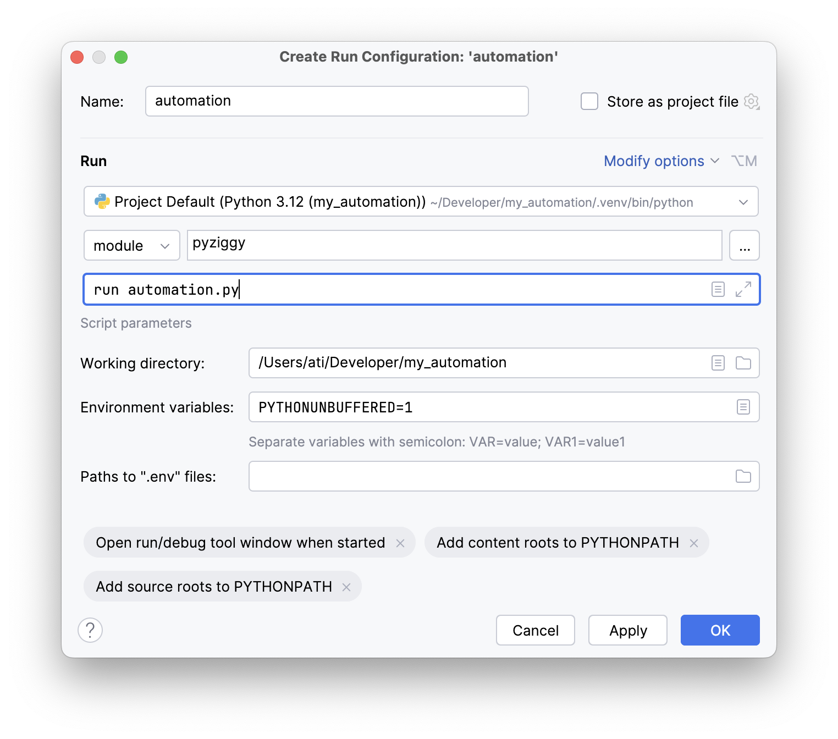Browse folder icon for Working directory

click(x=743, y=363)
